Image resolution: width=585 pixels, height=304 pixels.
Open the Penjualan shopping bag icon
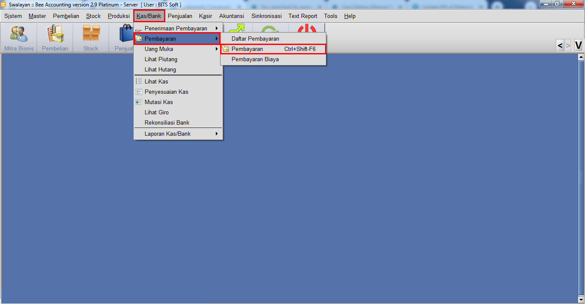[x=124, y=38]
